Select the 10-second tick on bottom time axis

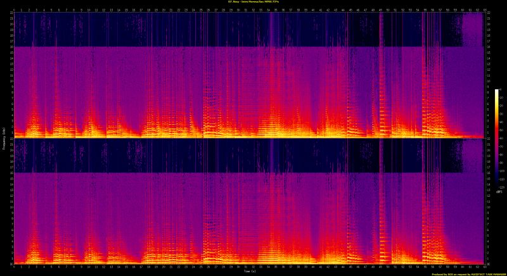tap(89, 267)
